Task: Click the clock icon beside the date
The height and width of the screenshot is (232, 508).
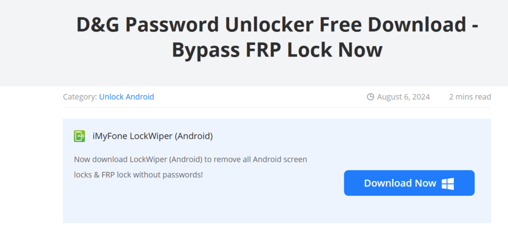Action: tap(370, 97)
